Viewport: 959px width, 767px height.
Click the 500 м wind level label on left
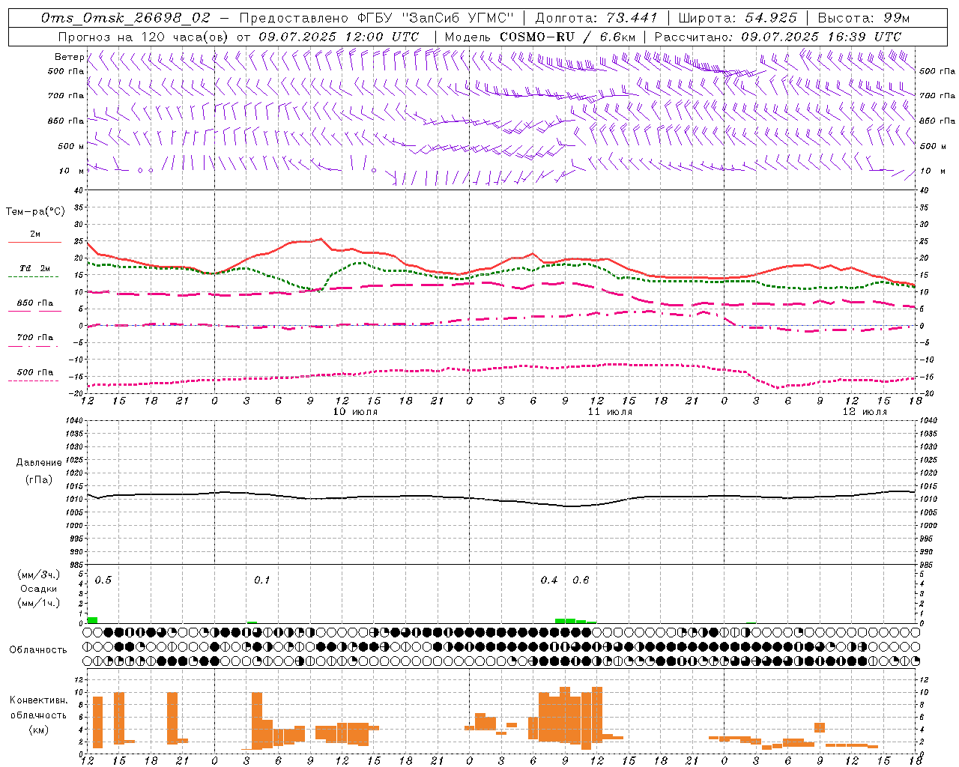pyautogui.click(x=71, y=146)
